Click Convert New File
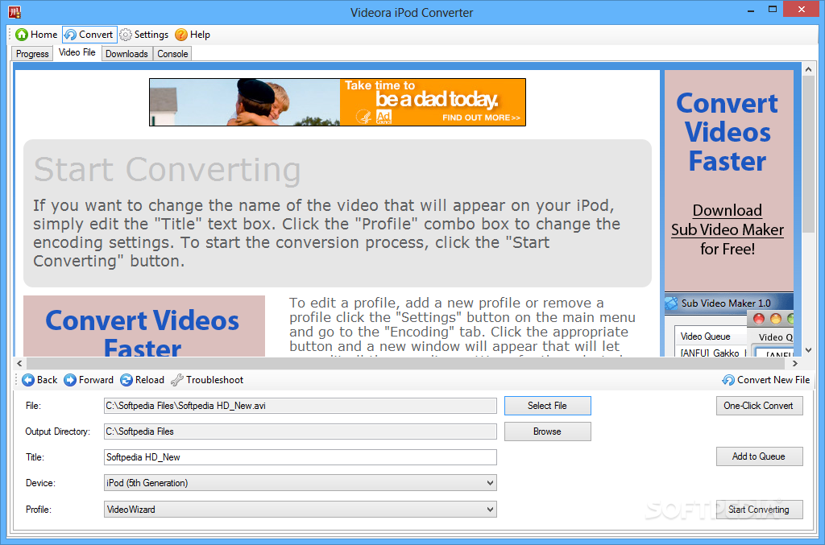825x545 pixels. (x=765, y=380)
